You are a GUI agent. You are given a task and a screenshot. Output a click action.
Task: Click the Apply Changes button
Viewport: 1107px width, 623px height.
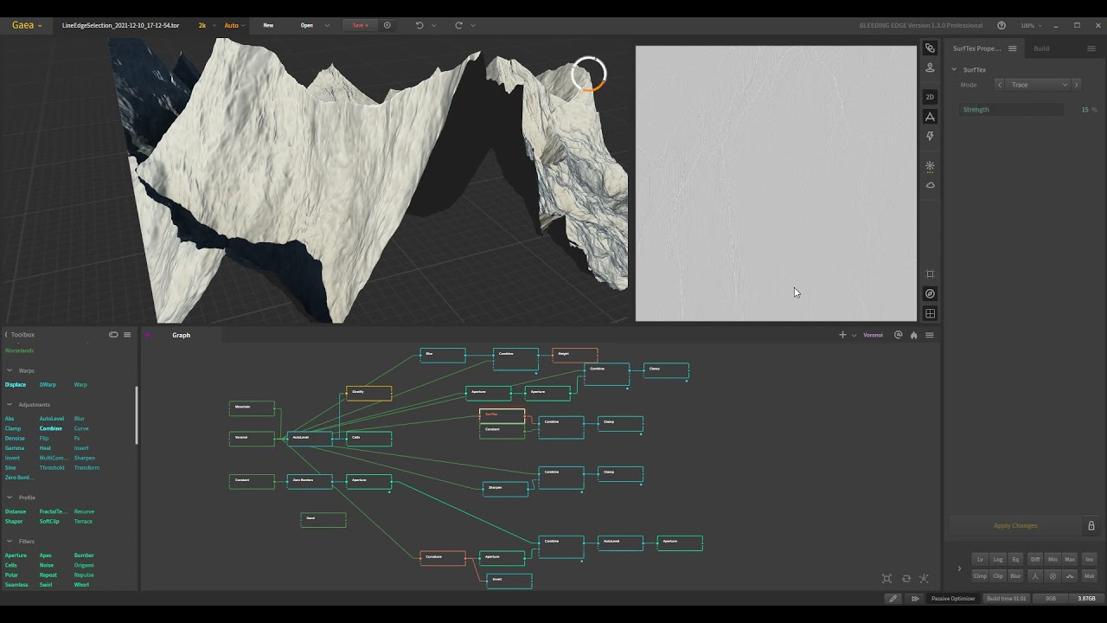pyautogui.click(x=1014, y=525)
